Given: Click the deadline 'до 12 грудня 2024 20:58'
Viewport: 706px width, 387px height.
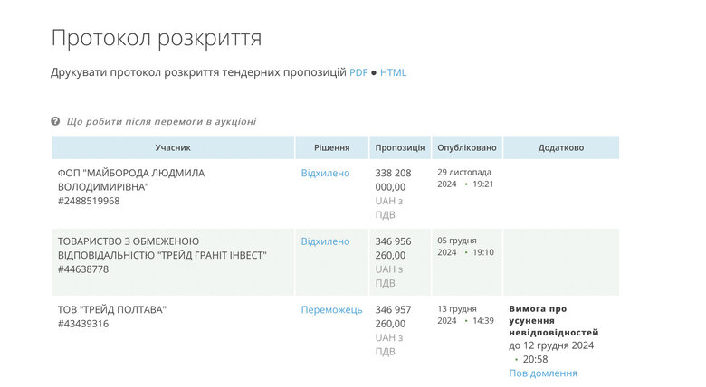Looking at the screenshot, I should click(551, 353).
